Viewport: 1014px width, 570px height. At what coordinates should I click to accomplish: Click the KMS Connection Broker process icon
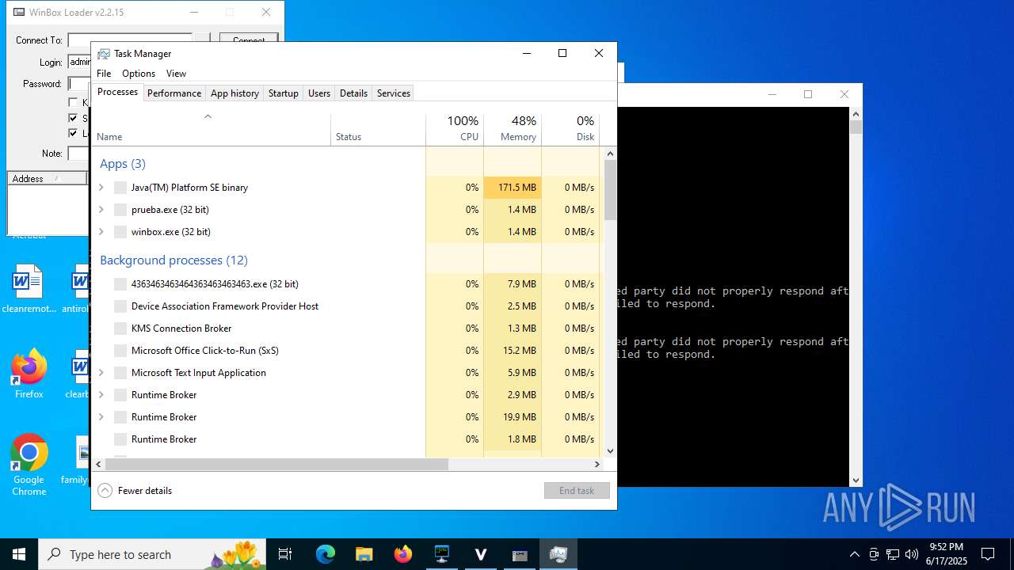[x=120, y=329]
